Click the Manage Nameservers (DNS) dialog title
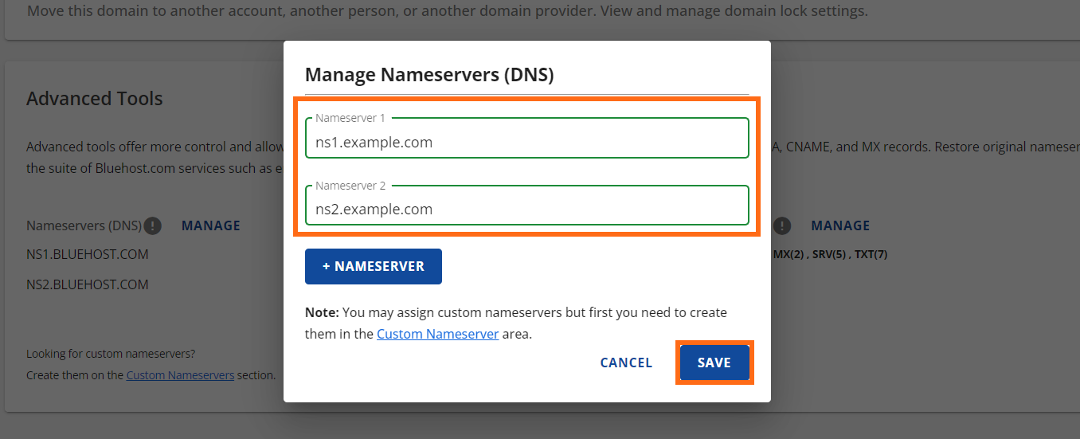The height and width of the screenshot is (439, 1080). pyautogui.click(x=429, y=75)
